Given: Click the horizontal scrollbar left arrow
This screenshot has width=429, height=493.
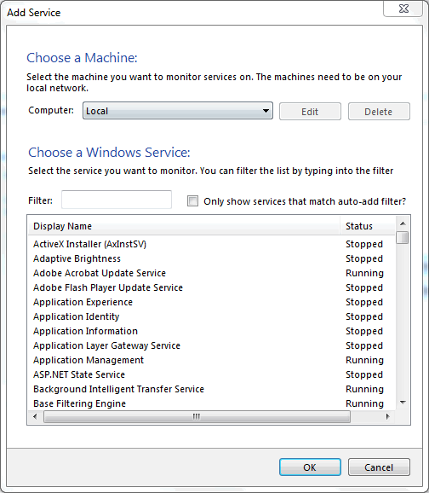Looking at the screenshot, I should coord(35,416).
